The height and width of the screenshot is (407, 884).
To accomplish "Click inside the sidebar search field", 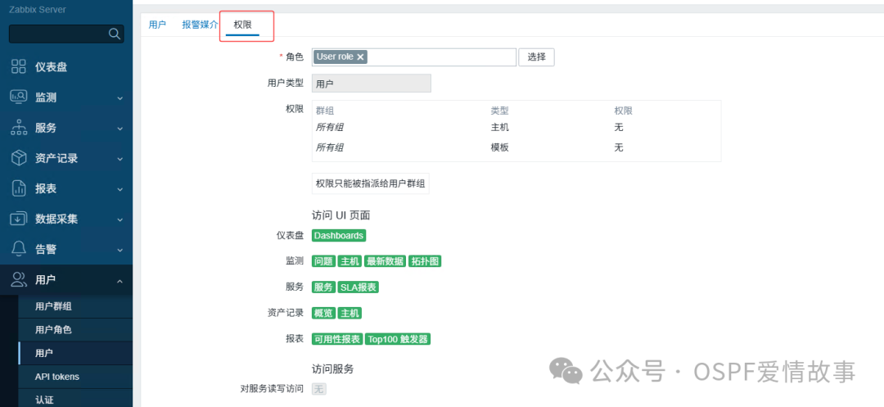I will click(58, 34).
